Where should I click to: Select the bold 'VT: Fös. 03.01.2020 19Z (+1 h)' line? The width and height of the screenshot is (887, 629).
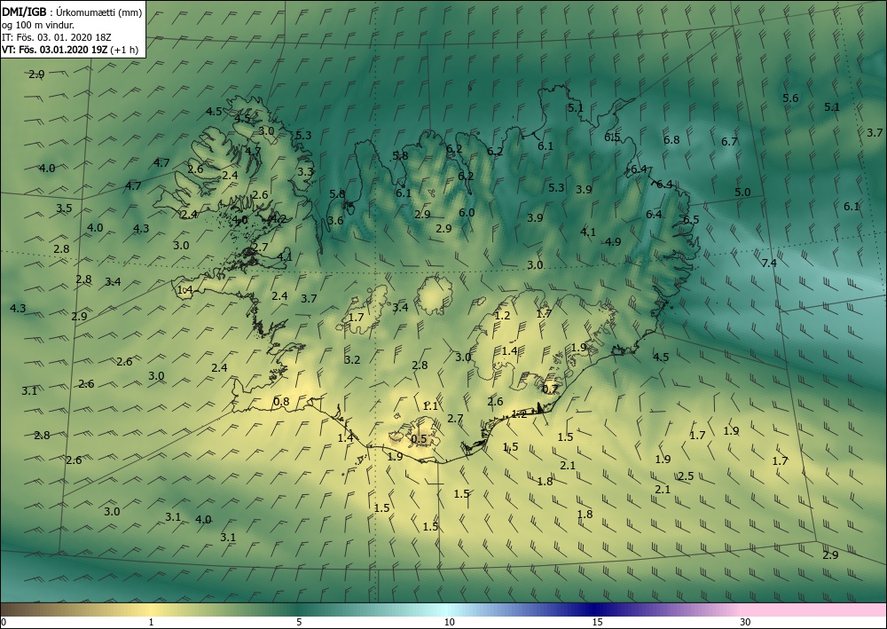[x=70, y=50]
